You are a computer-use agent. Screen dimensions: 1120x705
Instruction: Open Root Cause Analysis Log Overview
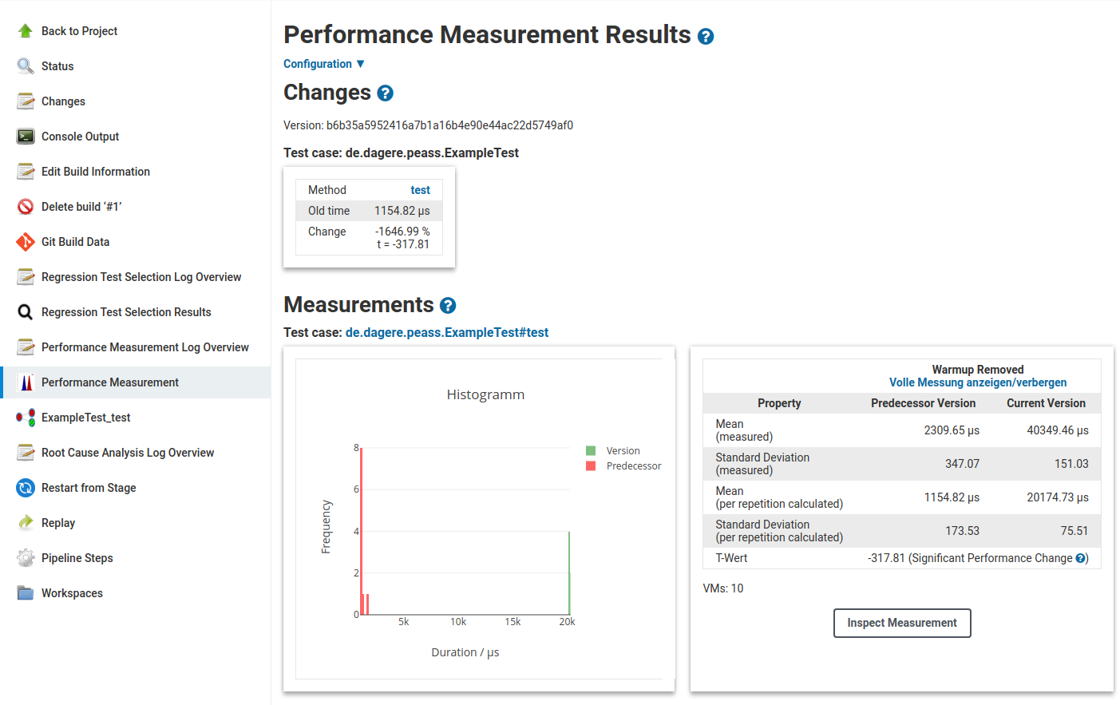coord(128,453)
